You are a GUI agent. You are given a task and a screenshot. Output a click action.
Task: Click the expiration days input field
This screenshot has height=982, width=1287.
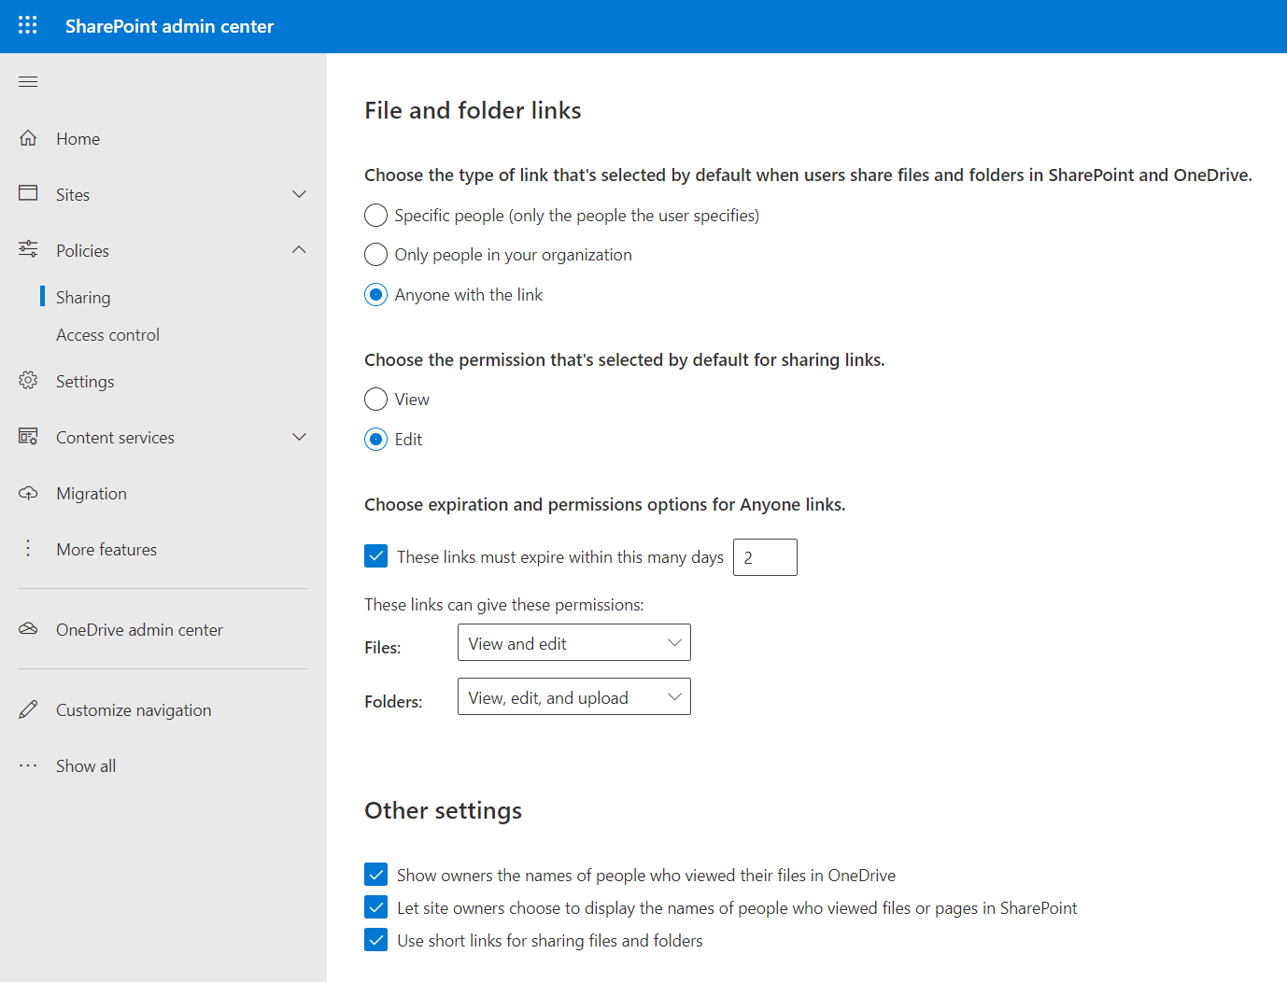pyautogui.click(x=765, y=557)
